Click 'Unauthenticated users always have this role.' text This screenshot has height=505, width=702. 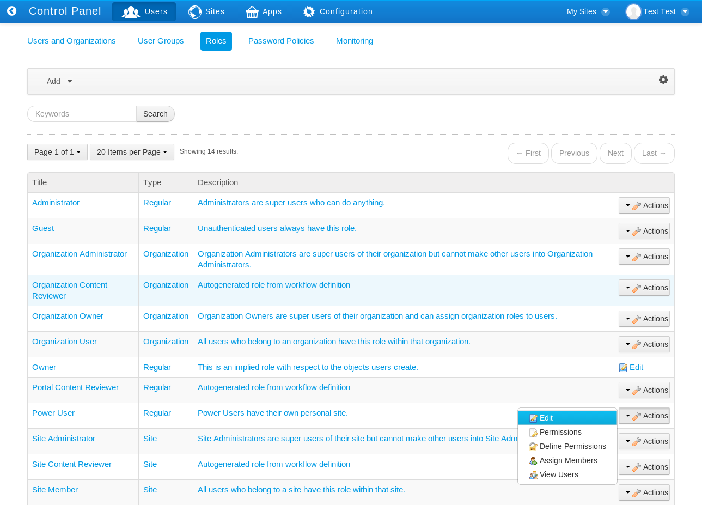click(x=277, y=228)
